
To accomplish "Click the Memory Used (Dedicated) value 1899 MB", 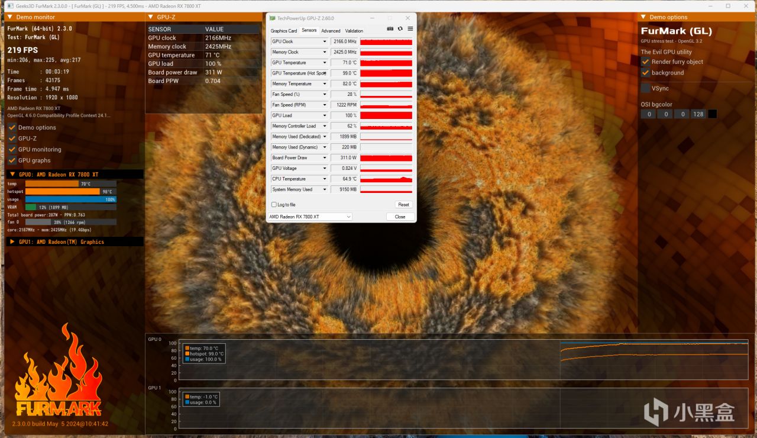I will [344, 137].
